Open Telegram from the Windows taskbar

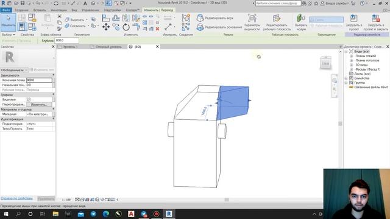(93, 214)
